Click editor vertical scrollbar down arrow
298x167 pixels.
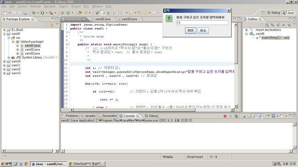click(x=236, y=106)
